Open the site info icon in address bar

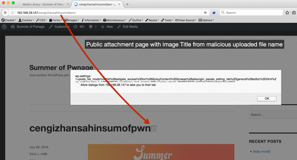(x=12, y=13)
